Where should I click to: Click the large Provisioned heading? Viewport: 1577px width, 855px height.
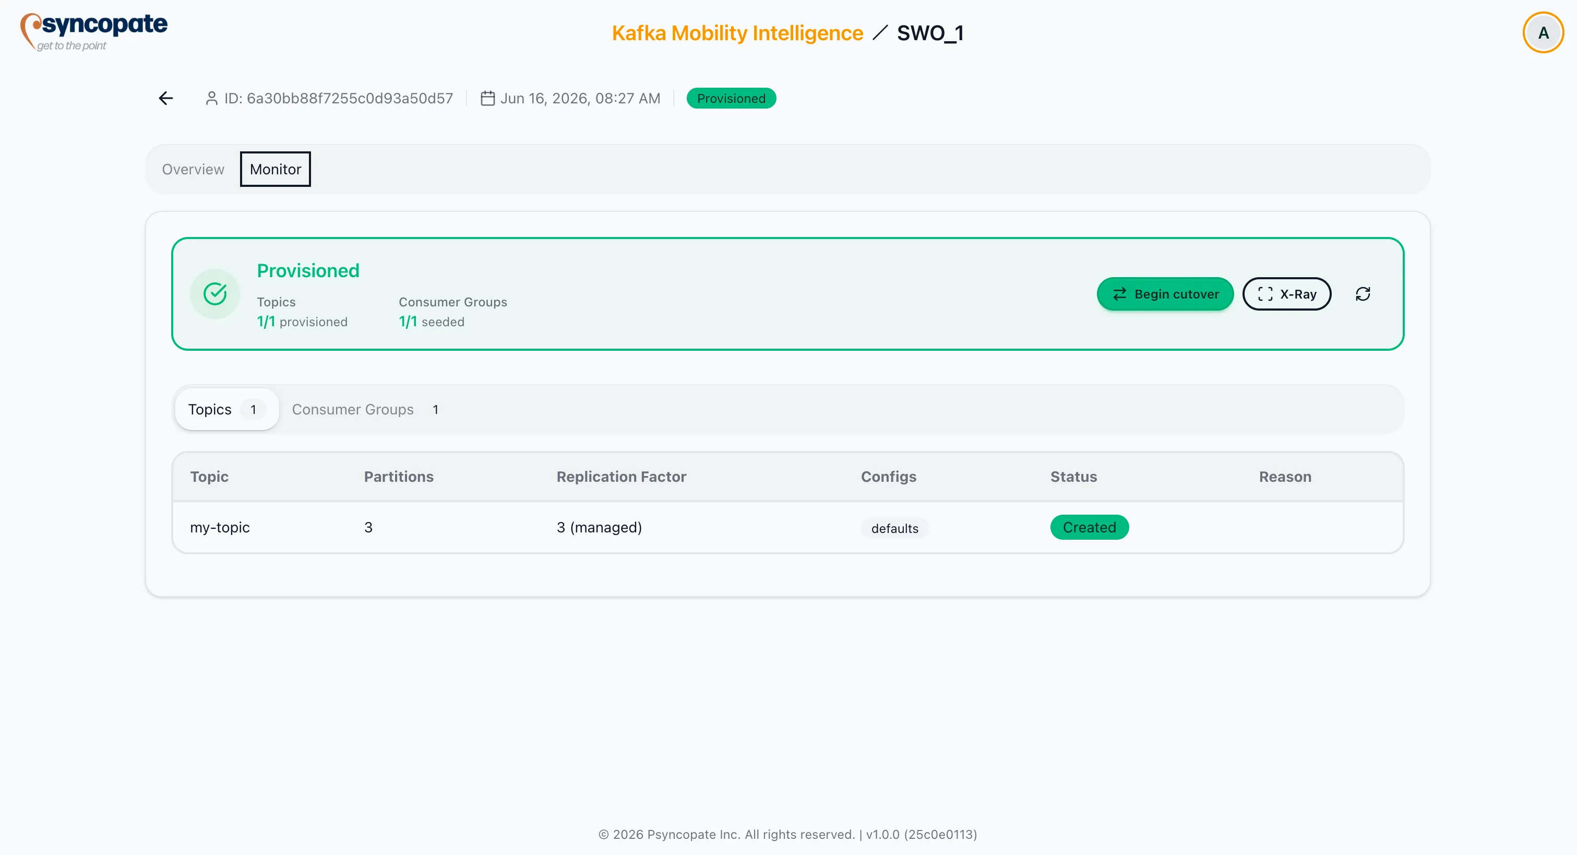pos(308,271)
